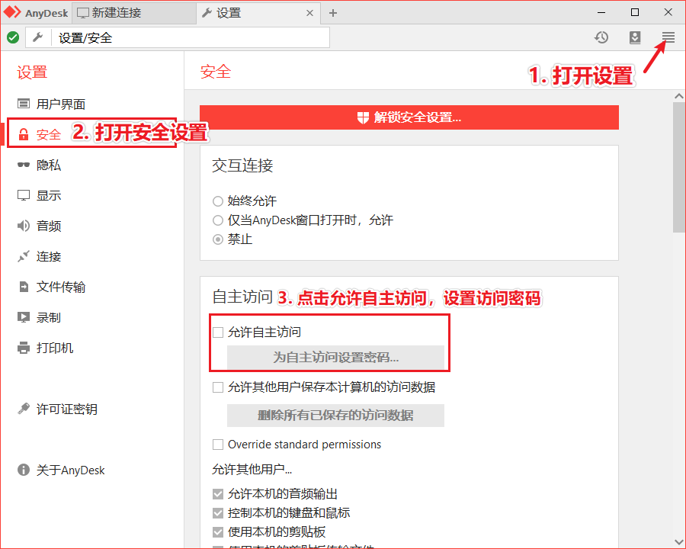686x549 pixels.
Task: Click the speaker icon beside 音频
Action: click(23, 226)
